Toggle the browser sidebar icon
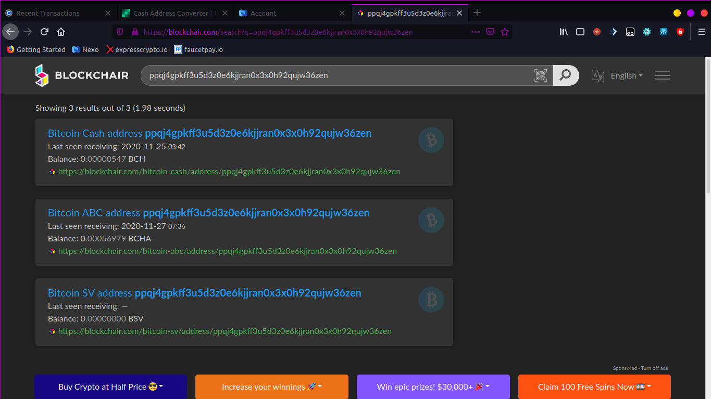The width and height of the screenshot is (711, 399). [580, 32]
